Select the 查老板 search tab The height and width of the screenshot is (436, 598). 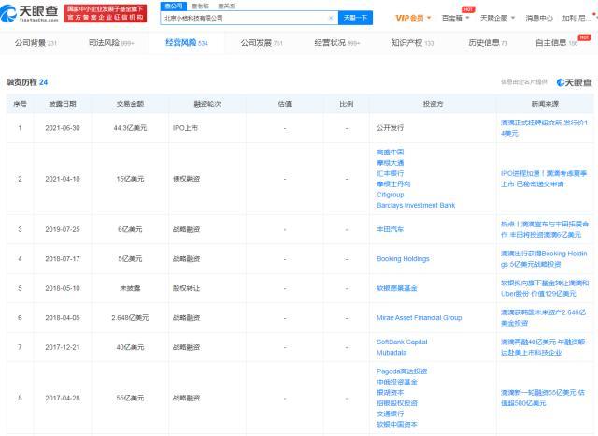tap(200, 7)
